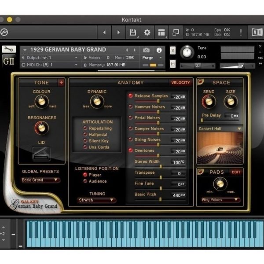Shift keyboard octave up arrow
The image size is (264, 264).
click(x=4, y=227)
